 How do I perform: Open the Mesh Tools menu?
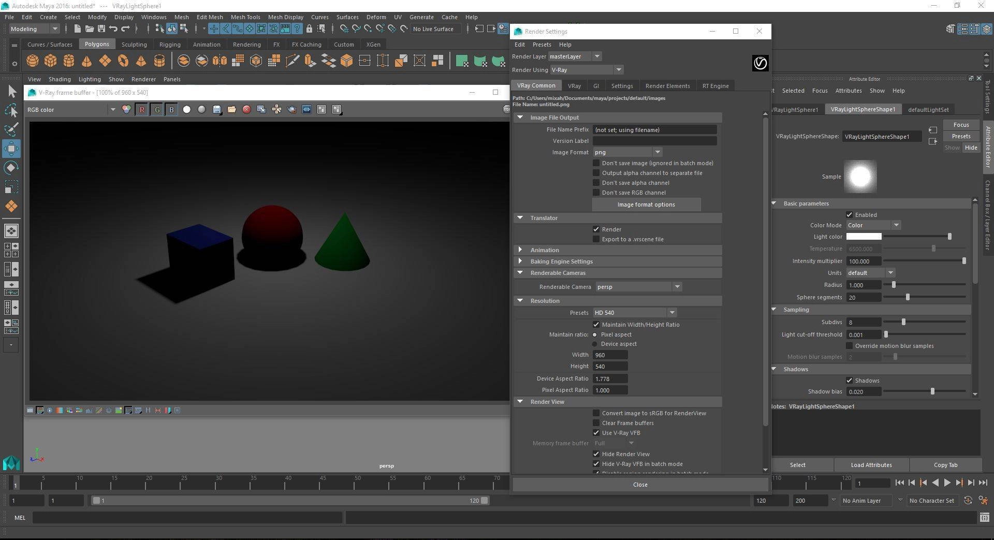click(x=245, y=17)
